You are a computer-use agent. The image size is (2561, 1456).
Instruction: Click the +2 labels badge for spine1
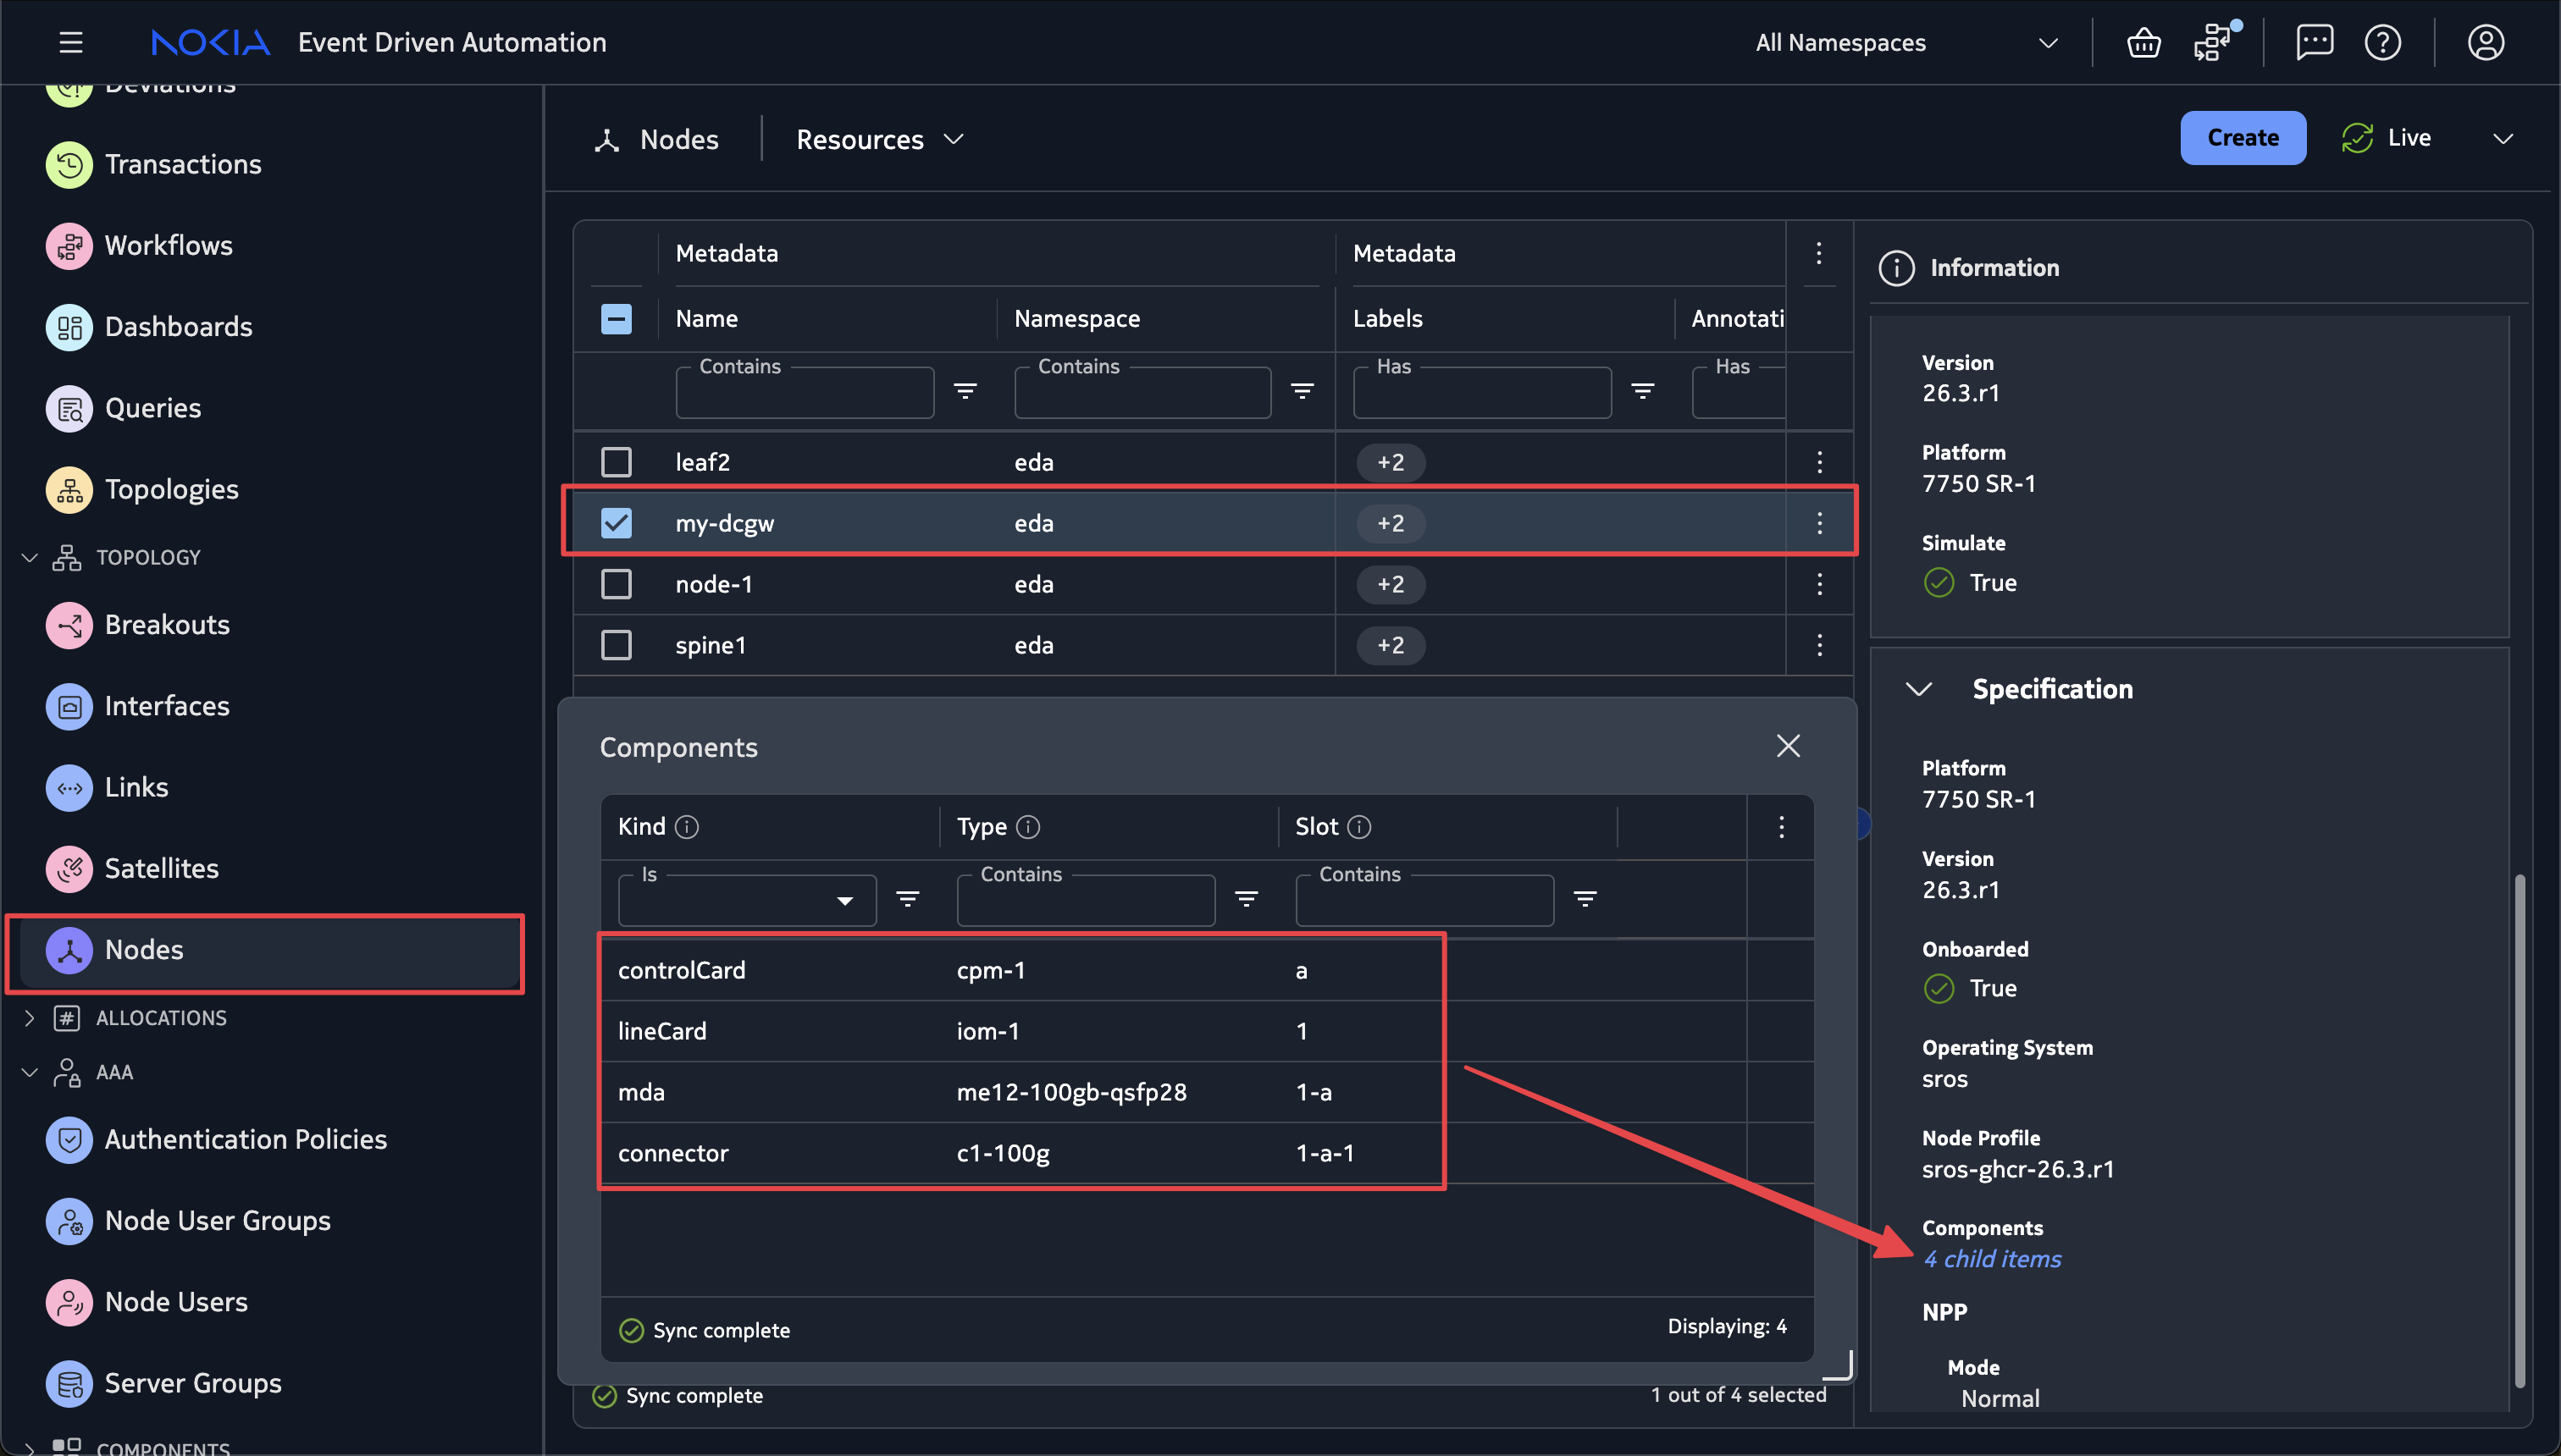(1391, 645)
